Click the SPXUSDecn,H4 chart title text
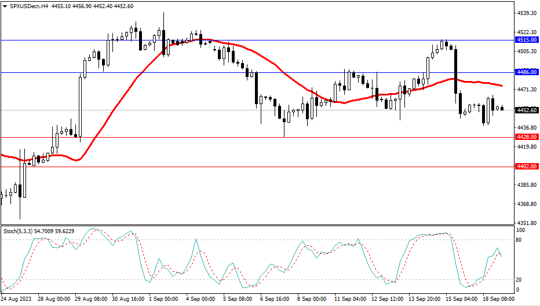Viewport: 540px width, 306px height. [28, 6]
